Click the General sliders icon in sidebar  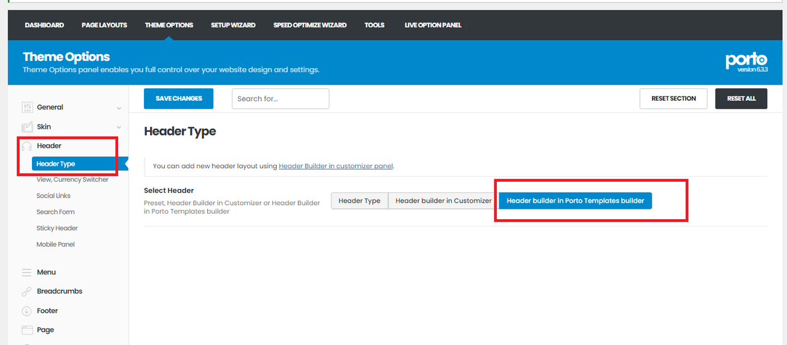(x=27, y=107)
